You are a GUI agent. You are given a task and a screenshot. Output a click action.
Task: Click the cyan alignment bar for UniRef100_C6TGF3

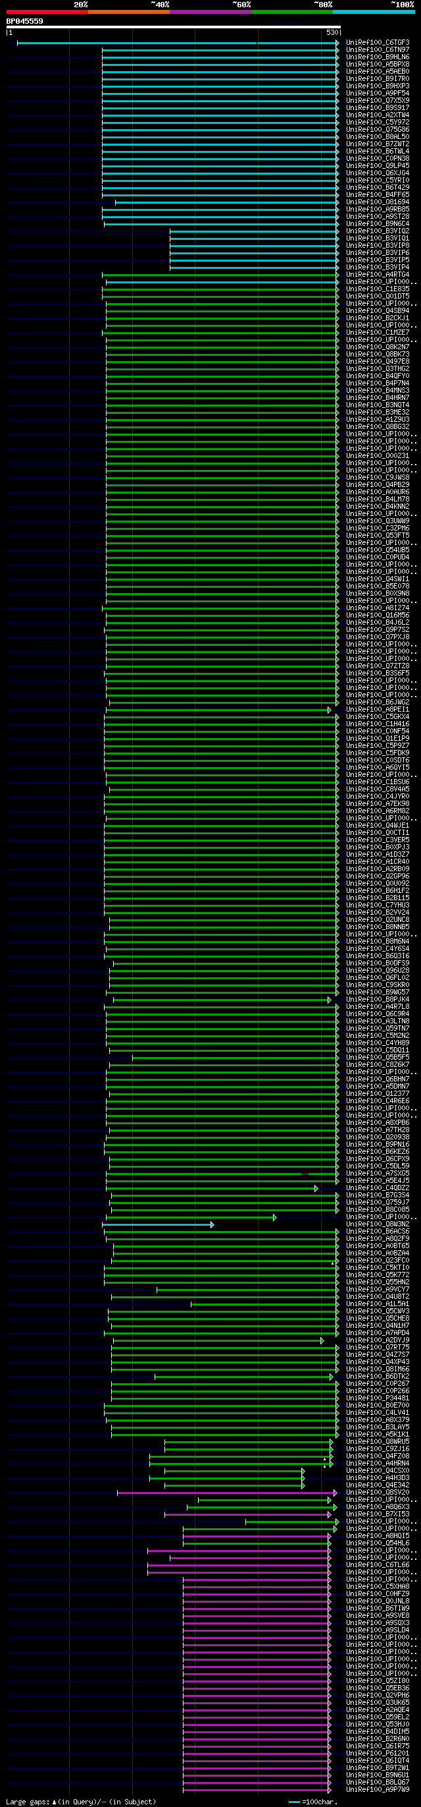point(178,43)
